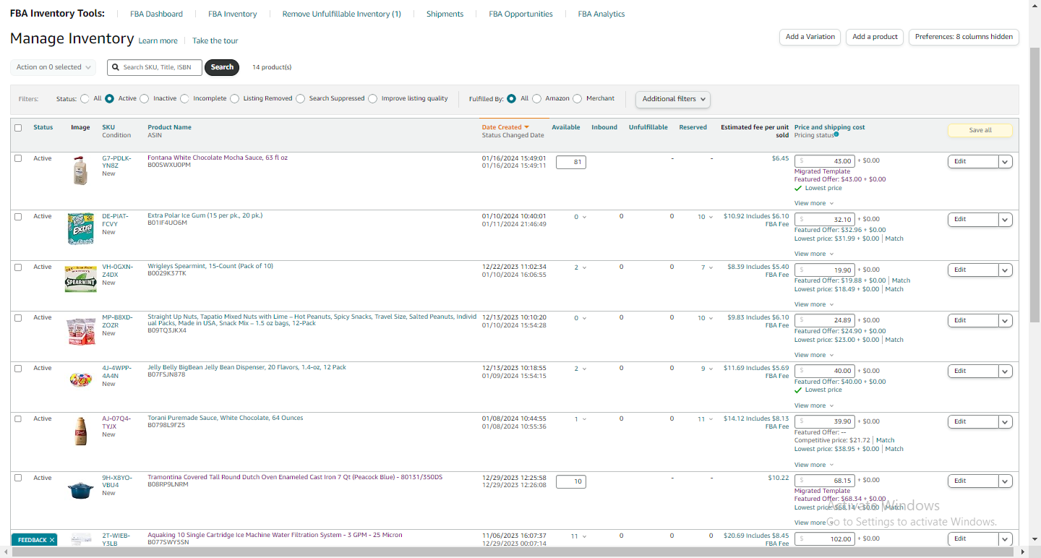Click the Date Created sort arrow

[527, 127]
